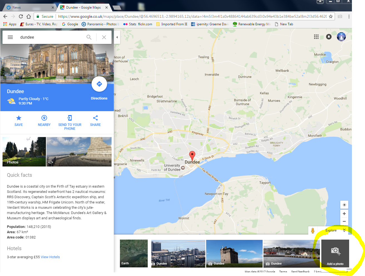Open the hamburger menu beside the search box
The height and width of the screenshot is (276, 365).
tap(10, 37)
